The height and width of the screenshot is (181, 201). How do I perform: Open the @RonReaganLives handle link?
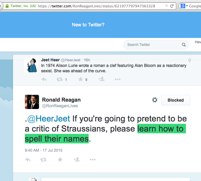(60, 106)
